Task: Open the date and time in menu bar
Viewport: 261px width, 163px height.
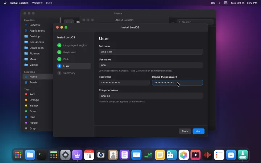Action: 244,3
